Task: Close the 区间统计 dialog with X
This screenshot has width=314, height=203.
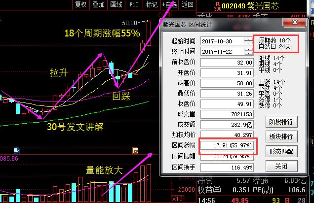Action: tap(295, 22)
